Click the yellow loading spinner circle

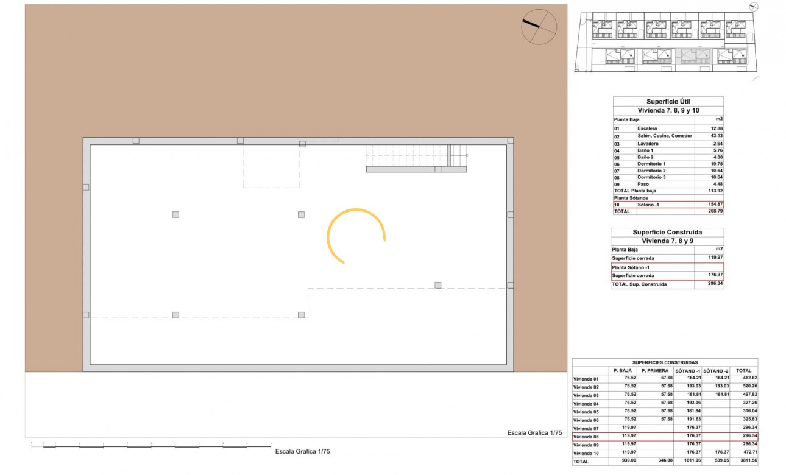point(356,236)
